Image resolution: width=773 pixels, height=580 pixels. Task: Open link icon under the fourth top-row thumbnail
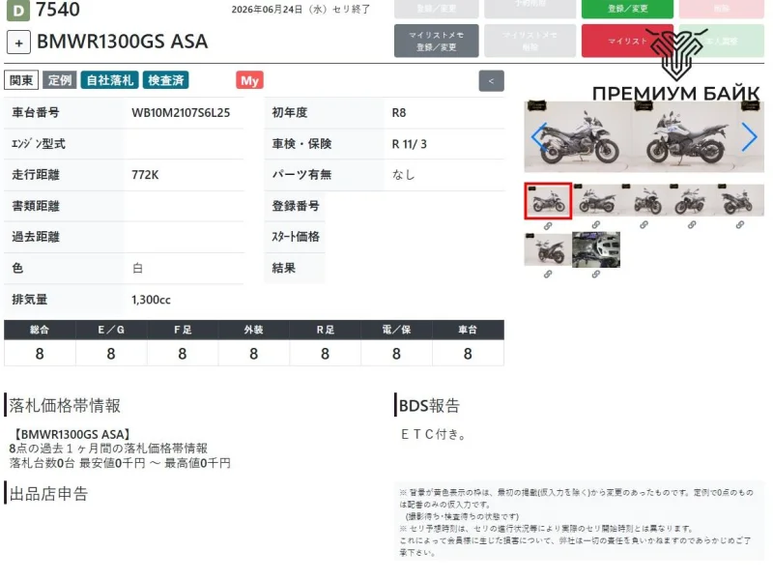pyautogui.click(x=692, y=225)
